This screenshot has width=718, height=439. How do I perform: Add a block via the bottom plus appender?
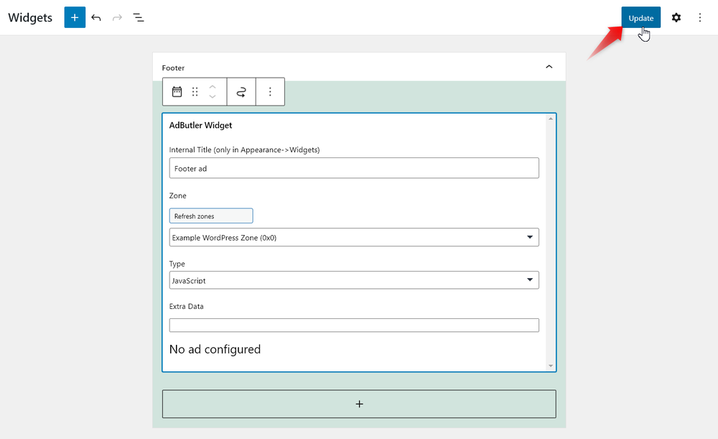(x=359, y=404)
